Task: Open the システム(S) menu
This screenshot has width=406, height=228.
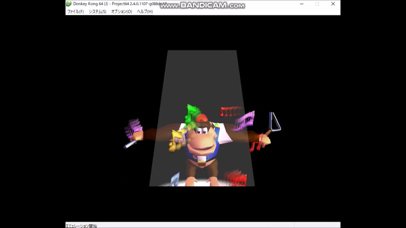Action: tap(97, 12)
